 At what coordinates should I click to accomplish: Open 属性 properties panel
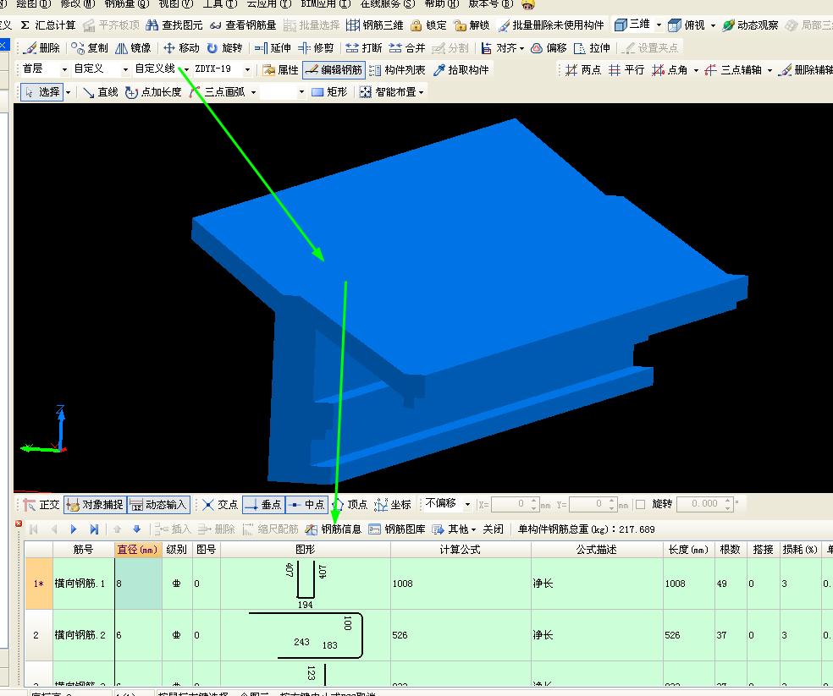(x=280, y=69)
